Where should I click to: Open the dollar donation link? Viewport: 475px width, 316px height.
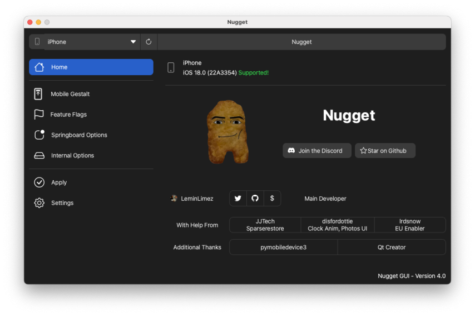272,199
